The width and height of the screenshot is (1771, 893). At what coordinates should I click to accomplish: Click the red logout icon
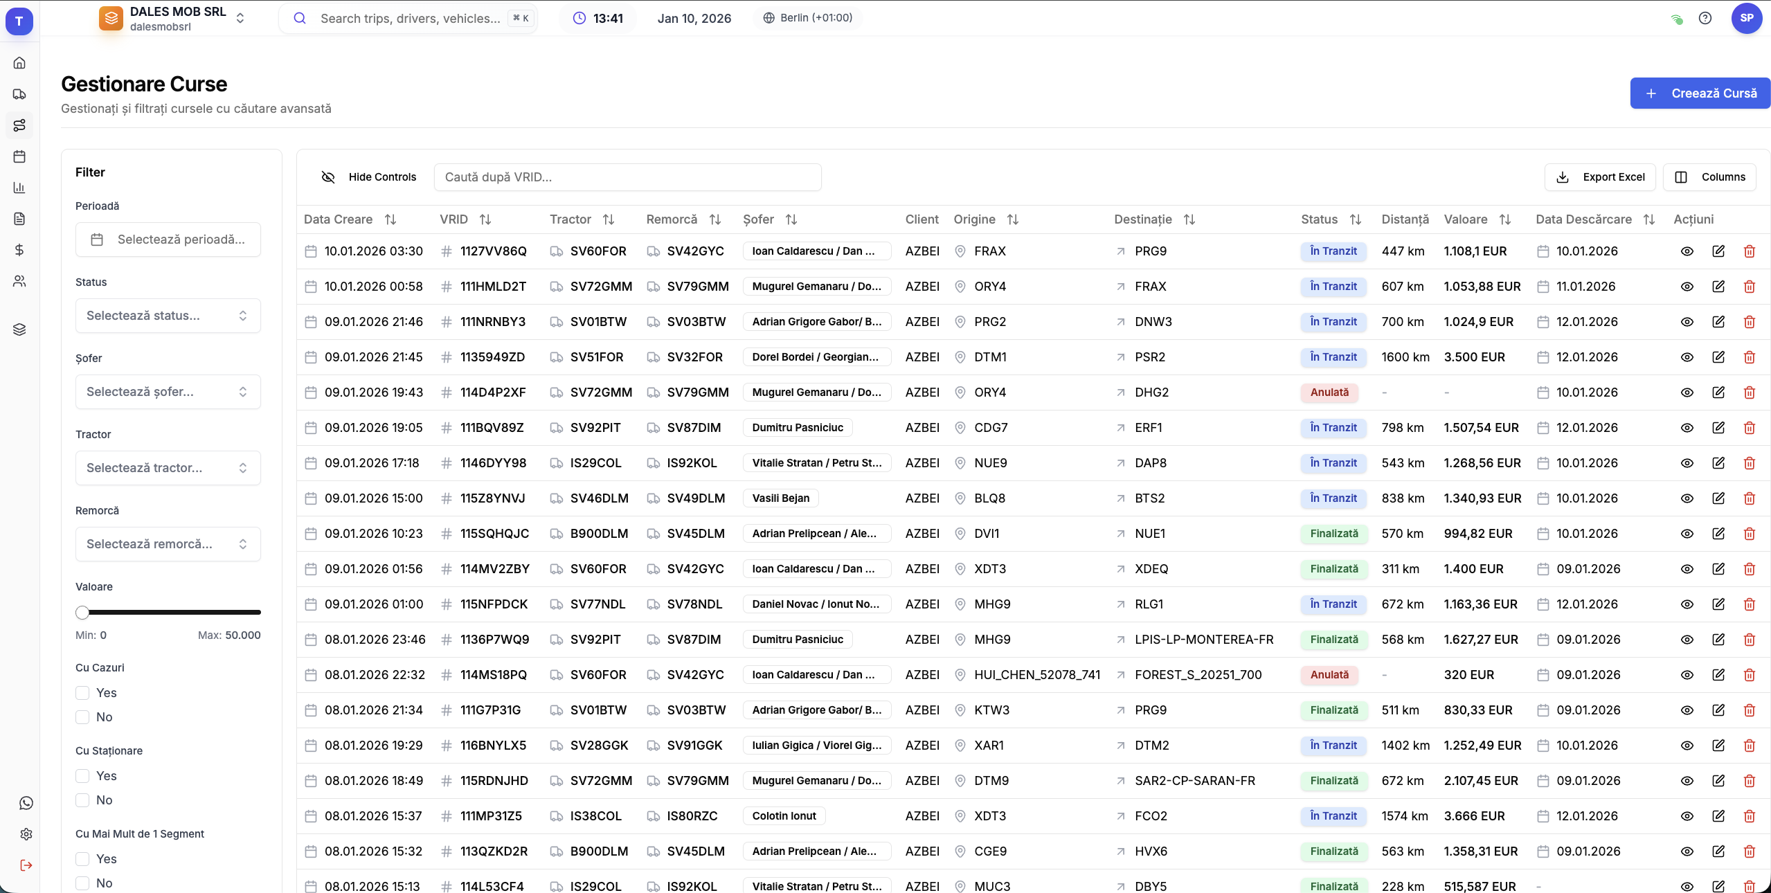coord(26,865)
